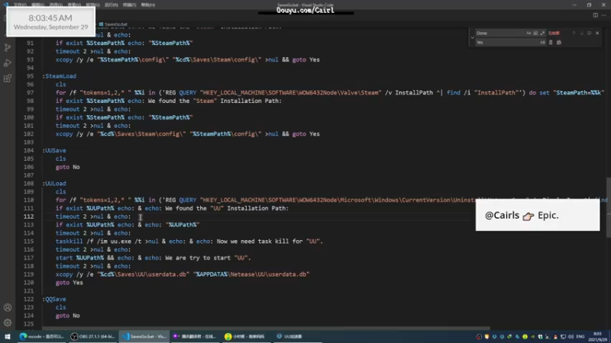The image size is (611, 343).
Task: Collapse the replace row with chevron
Action: [x=472, y=37]
